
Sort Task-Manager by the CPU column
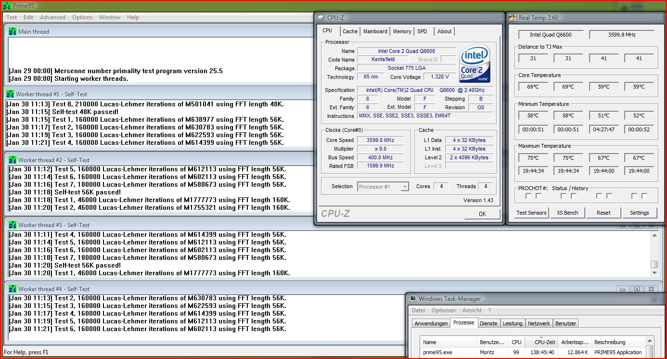pos(516,342)
